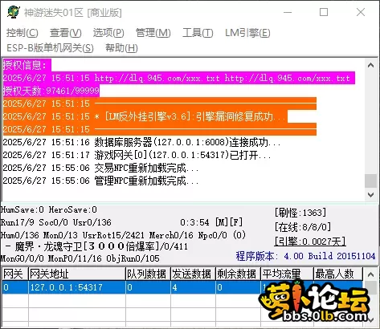
Task: Click the 授权信息 log line
Action: pos(27,65)
